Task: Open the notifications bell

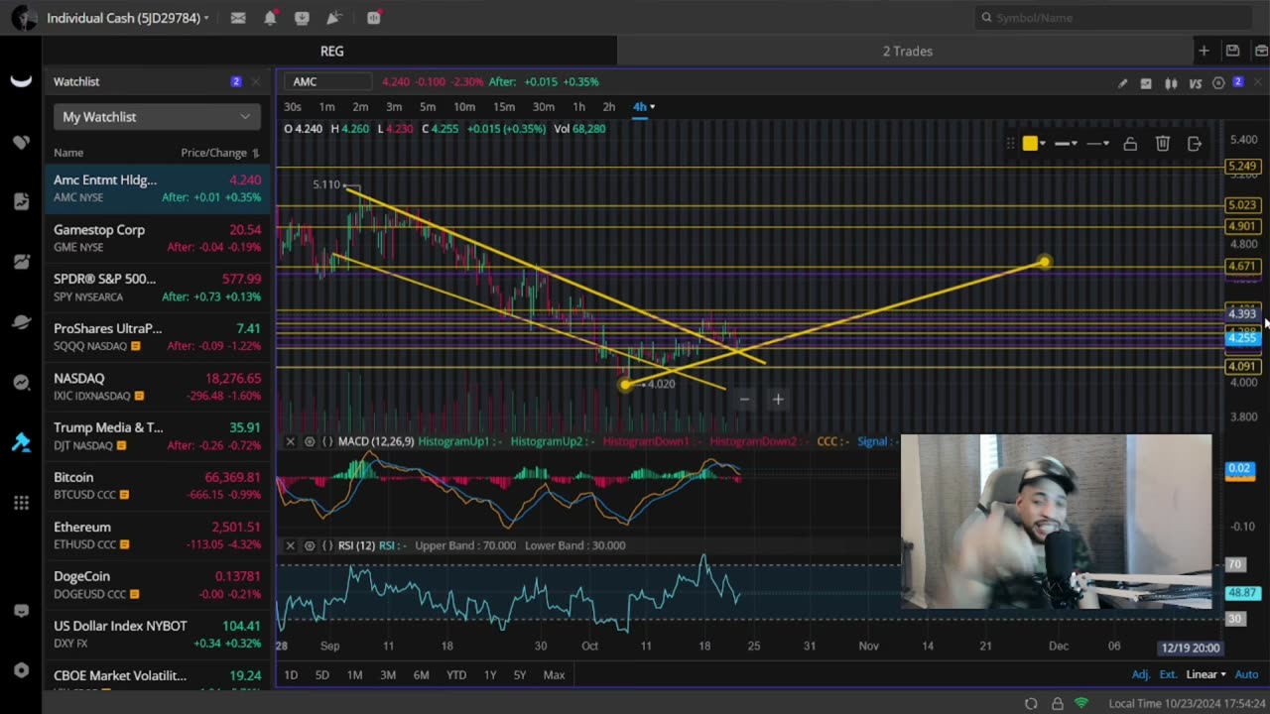Action: (270, 18)
